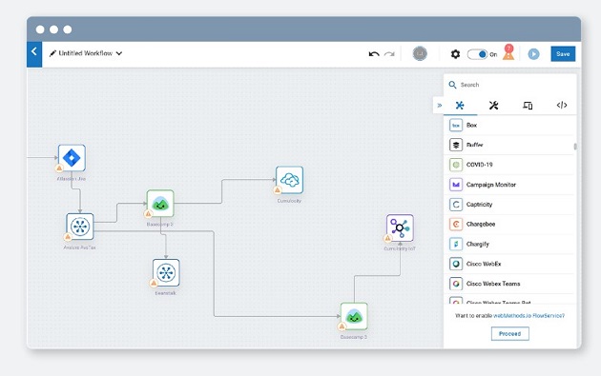Select the Campaign Monitor connector
601x376 pixels.
tap(509, 185)
